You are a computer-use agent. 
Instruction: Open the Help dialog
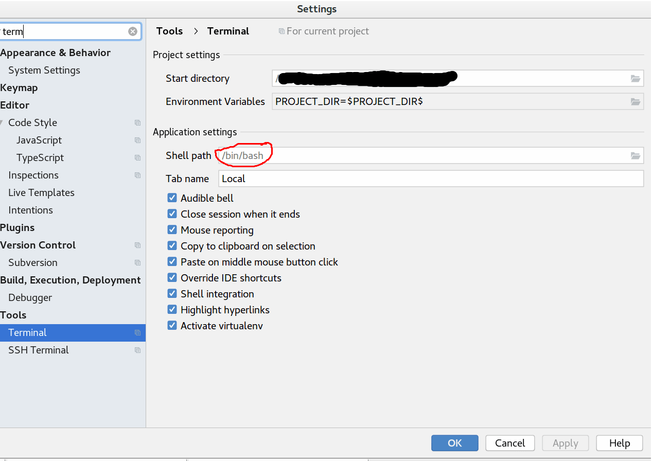pyautogui.click(x=619, y=443)
